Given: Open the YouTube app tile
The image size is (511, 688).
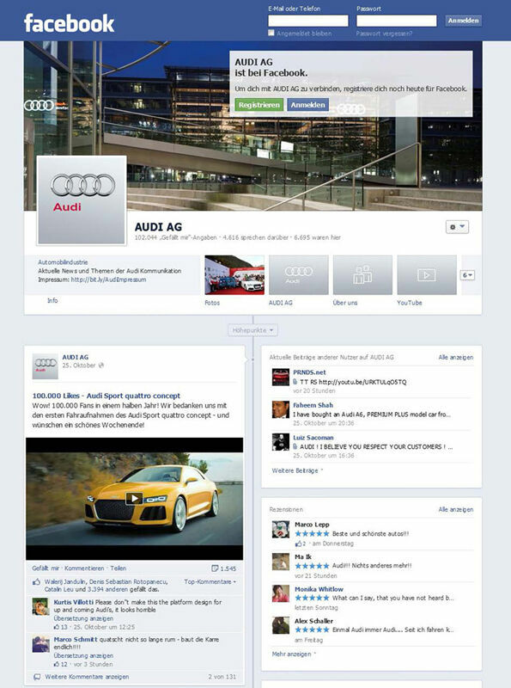Looking at the screenshot, I should point(427,275).
